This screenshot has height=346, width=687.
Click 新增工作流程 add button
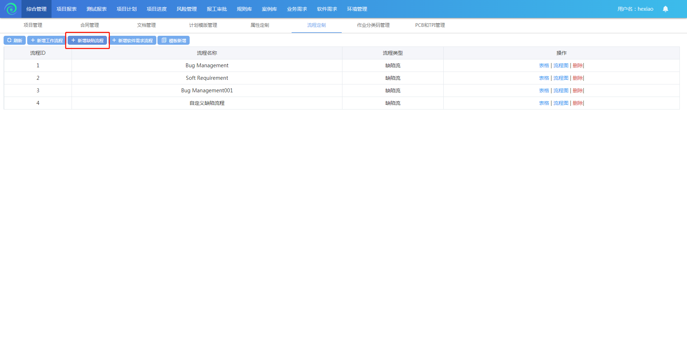click(x=47, y=40)
